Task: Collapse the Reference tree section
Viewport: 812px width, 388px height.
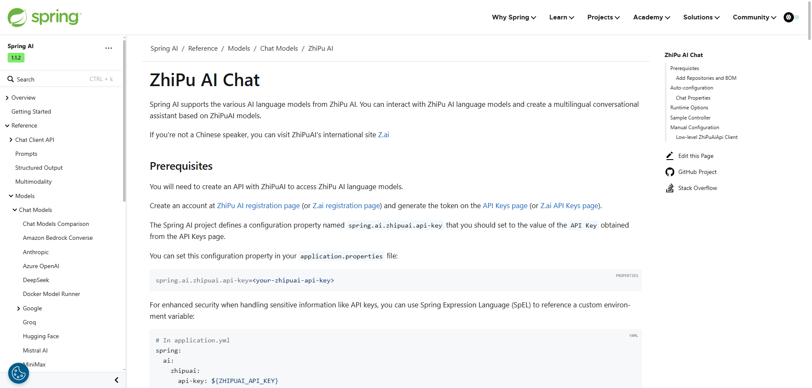Action: point(7,126)
